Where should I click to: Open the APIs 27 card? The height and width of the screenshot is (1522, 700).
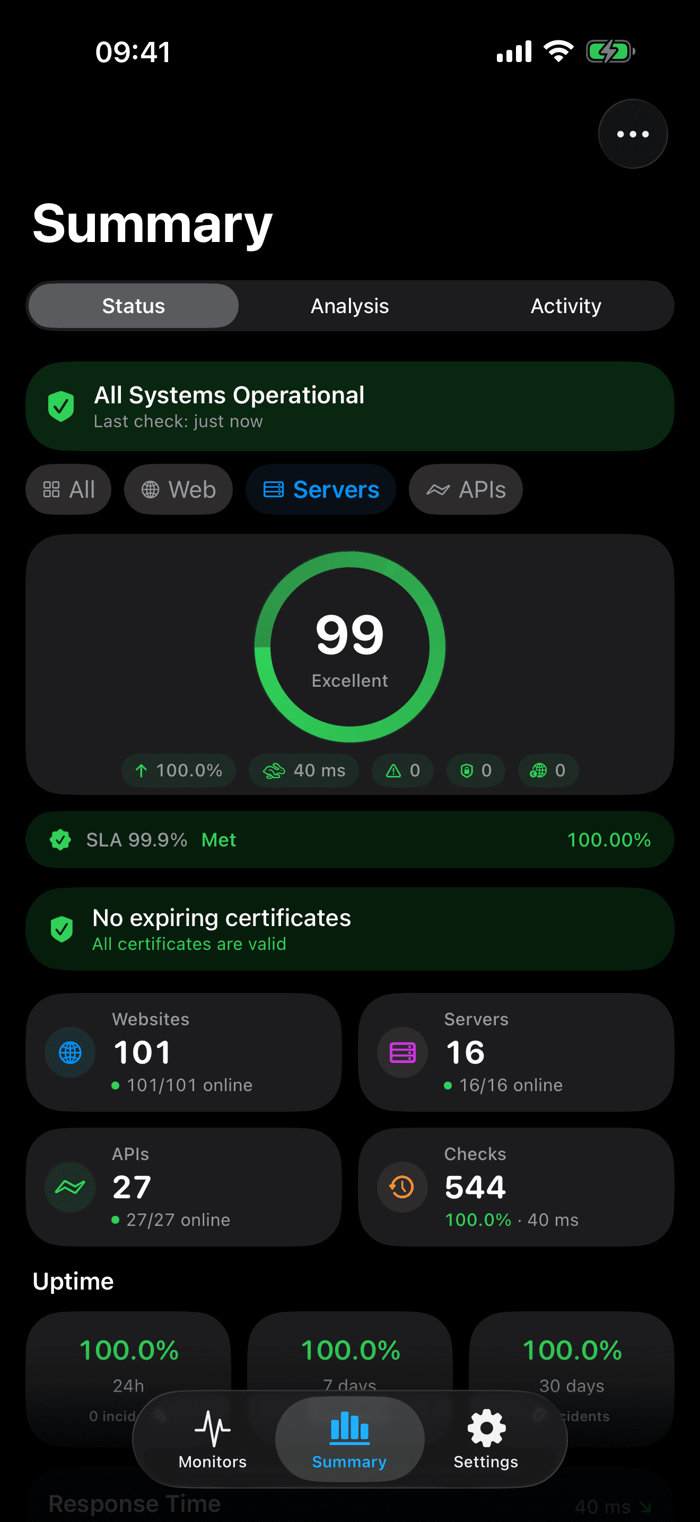coord(183,1187)
